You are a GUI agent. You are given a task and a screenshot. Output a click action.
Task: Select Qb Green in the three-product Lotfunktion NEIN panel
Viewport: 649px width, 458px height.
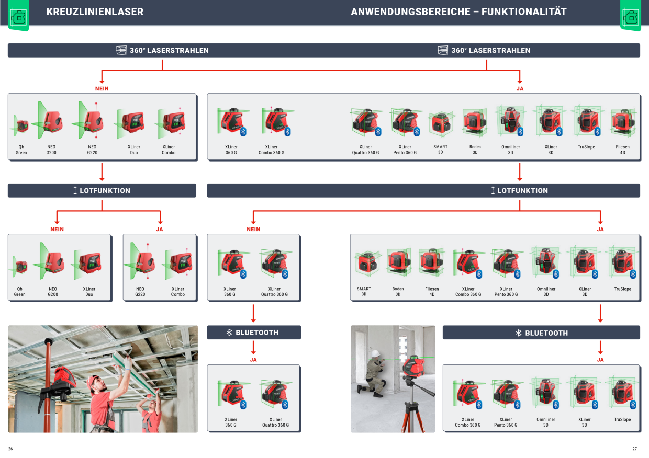tap(20, 267)
